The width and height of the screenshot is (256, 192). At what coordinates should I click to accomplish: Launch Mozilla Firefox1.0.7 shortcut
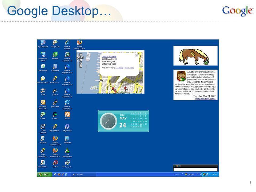[55, 153]
